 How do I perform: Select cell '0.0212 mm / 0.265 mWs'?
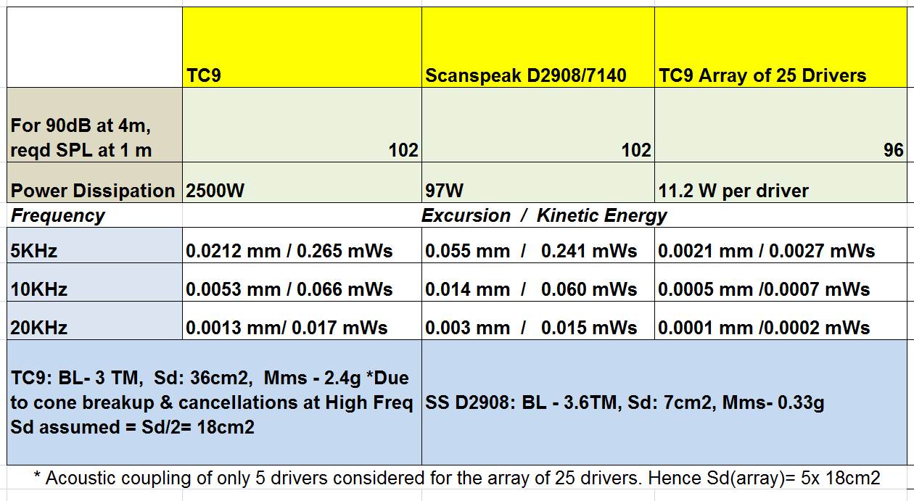(302, 246)
